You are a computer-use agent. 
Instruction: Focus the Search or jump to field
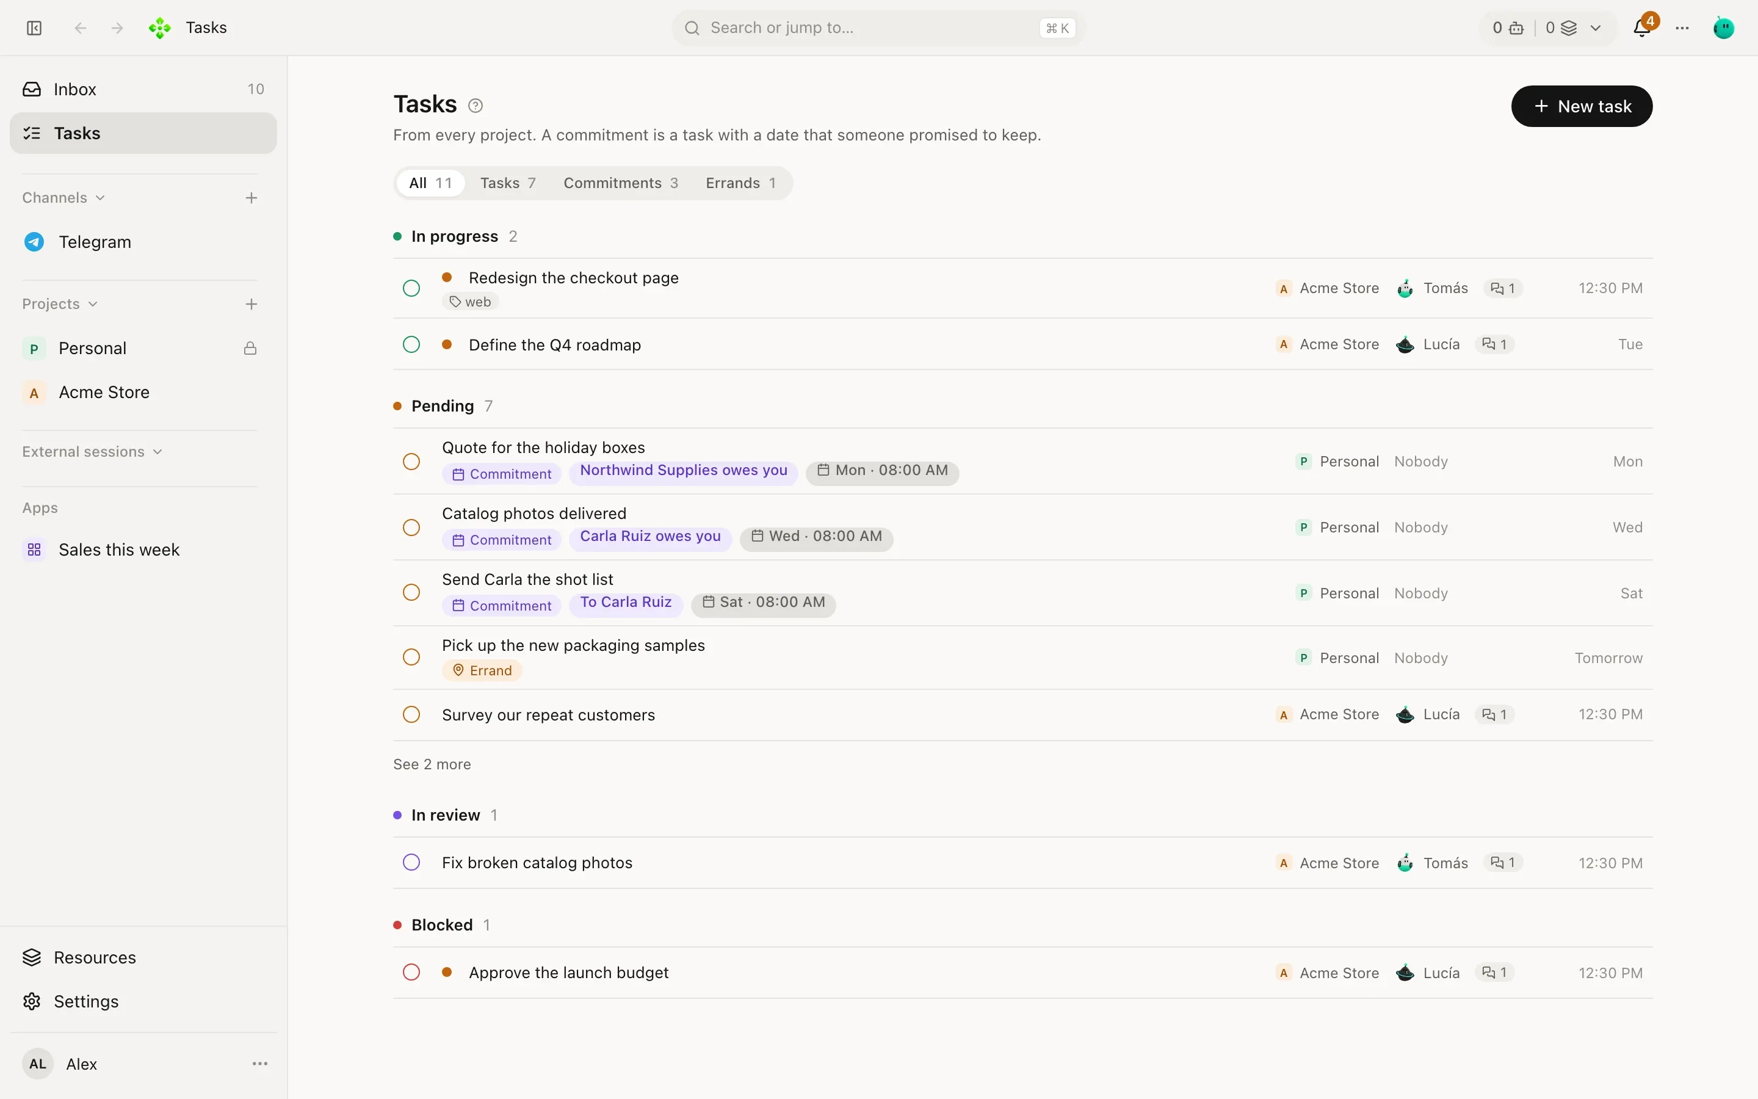pyautogui.click(x=878, y=27)
